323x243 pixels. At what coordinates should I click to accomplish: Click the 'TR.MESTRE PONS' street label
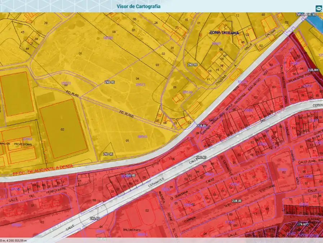[301, 78]
